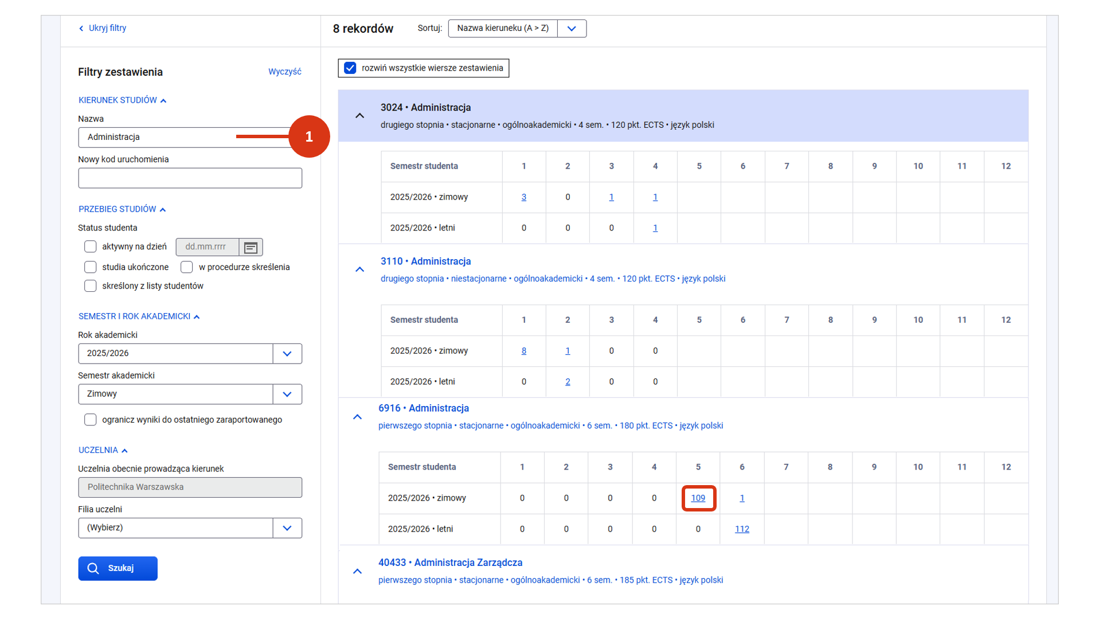Screen dimensions: 1099x617
Task: Open the 6916 • Administracja program link
Action: 424,408
